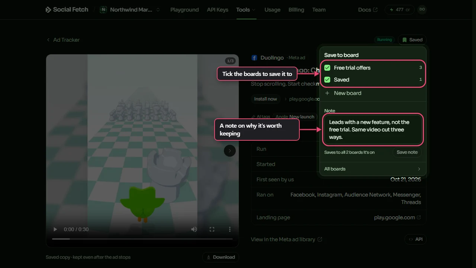476x268 pixels.
Task: Open the Northwind workspace switcher
Action: click(x=130, y=10)
